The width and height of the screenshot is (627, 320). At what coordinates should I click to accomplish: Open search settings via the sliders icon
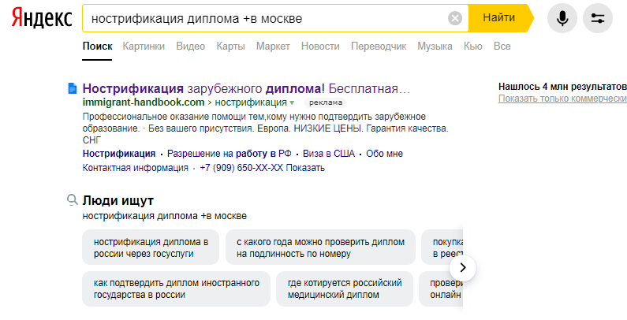pyautogui.click(x=597, y=18)
